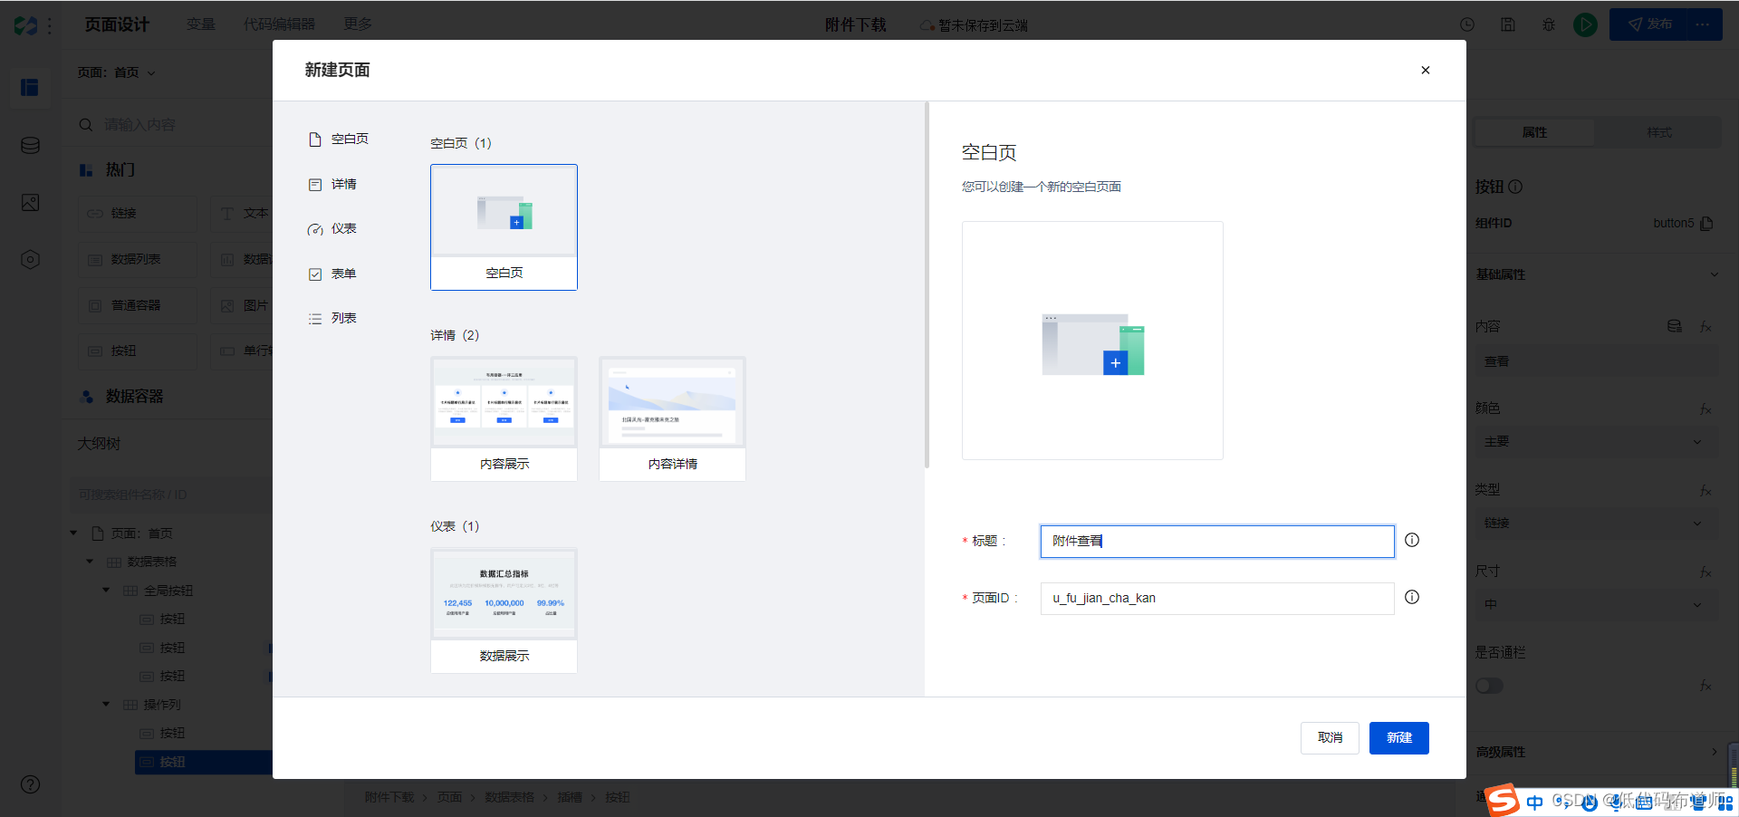1739x817 pixels.
Task: Open the publish more options menu
Action: point(1703,24)
